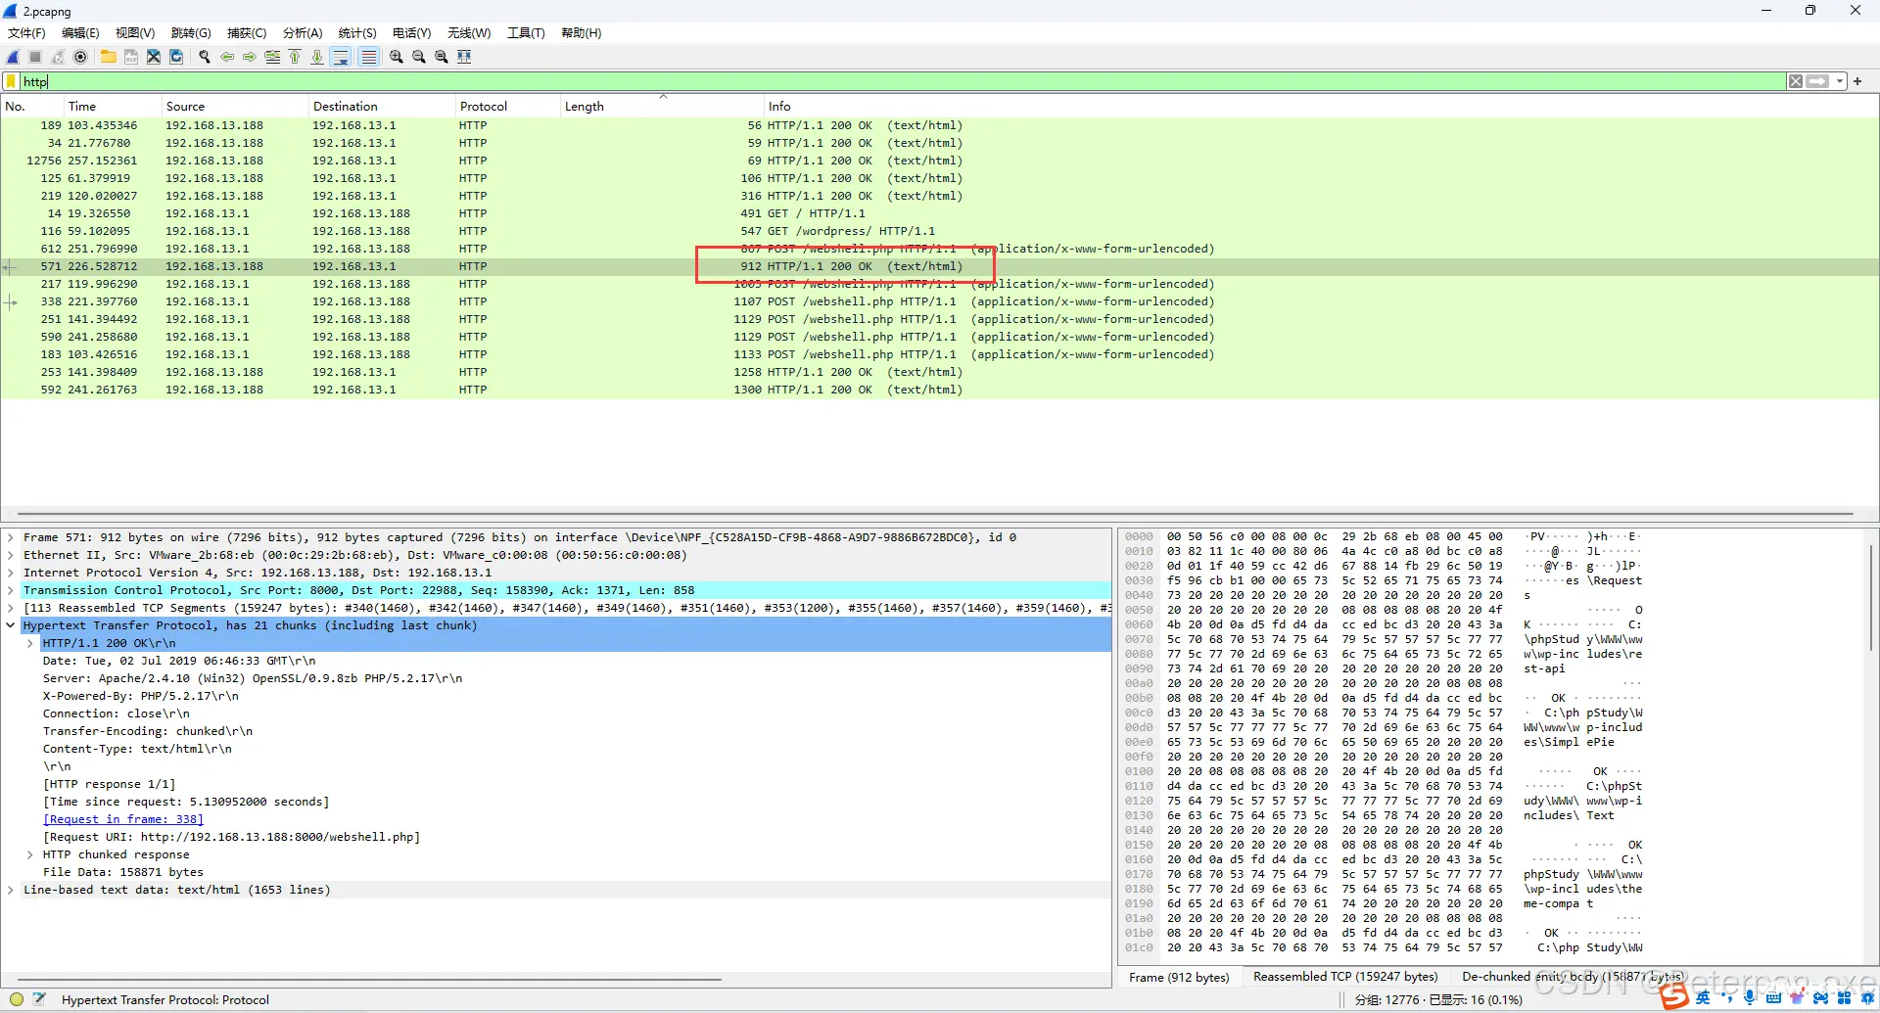
Task: Expand the 113 Reassembled TCP Segments node
Action: coord(11,608)
